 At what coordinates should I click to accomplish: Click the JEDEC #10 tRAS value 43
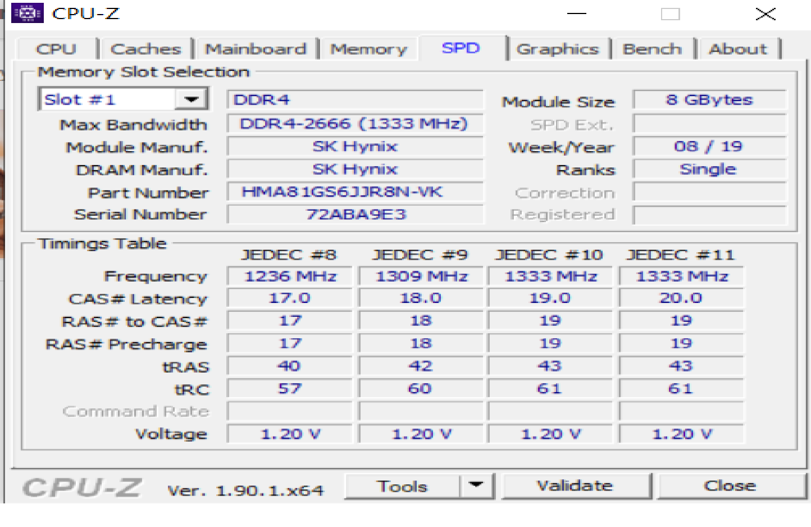click(550, 366)
